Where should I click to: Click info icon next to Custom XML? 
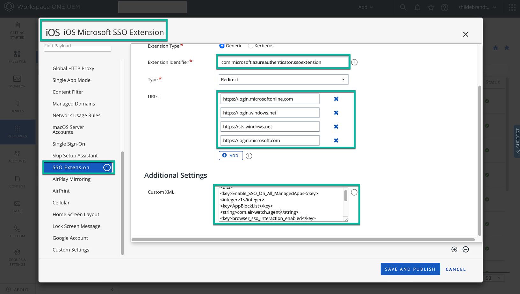[x=354, y=192]
